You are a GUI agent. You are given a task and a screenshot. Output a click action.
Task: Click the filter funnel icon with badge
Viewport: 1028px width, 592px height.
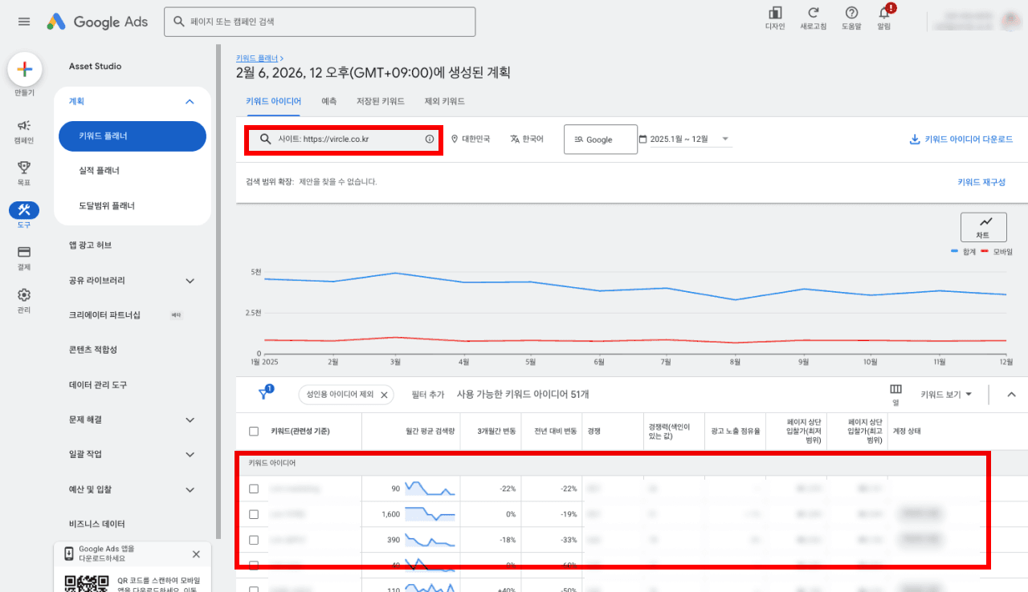pos(263,393)
